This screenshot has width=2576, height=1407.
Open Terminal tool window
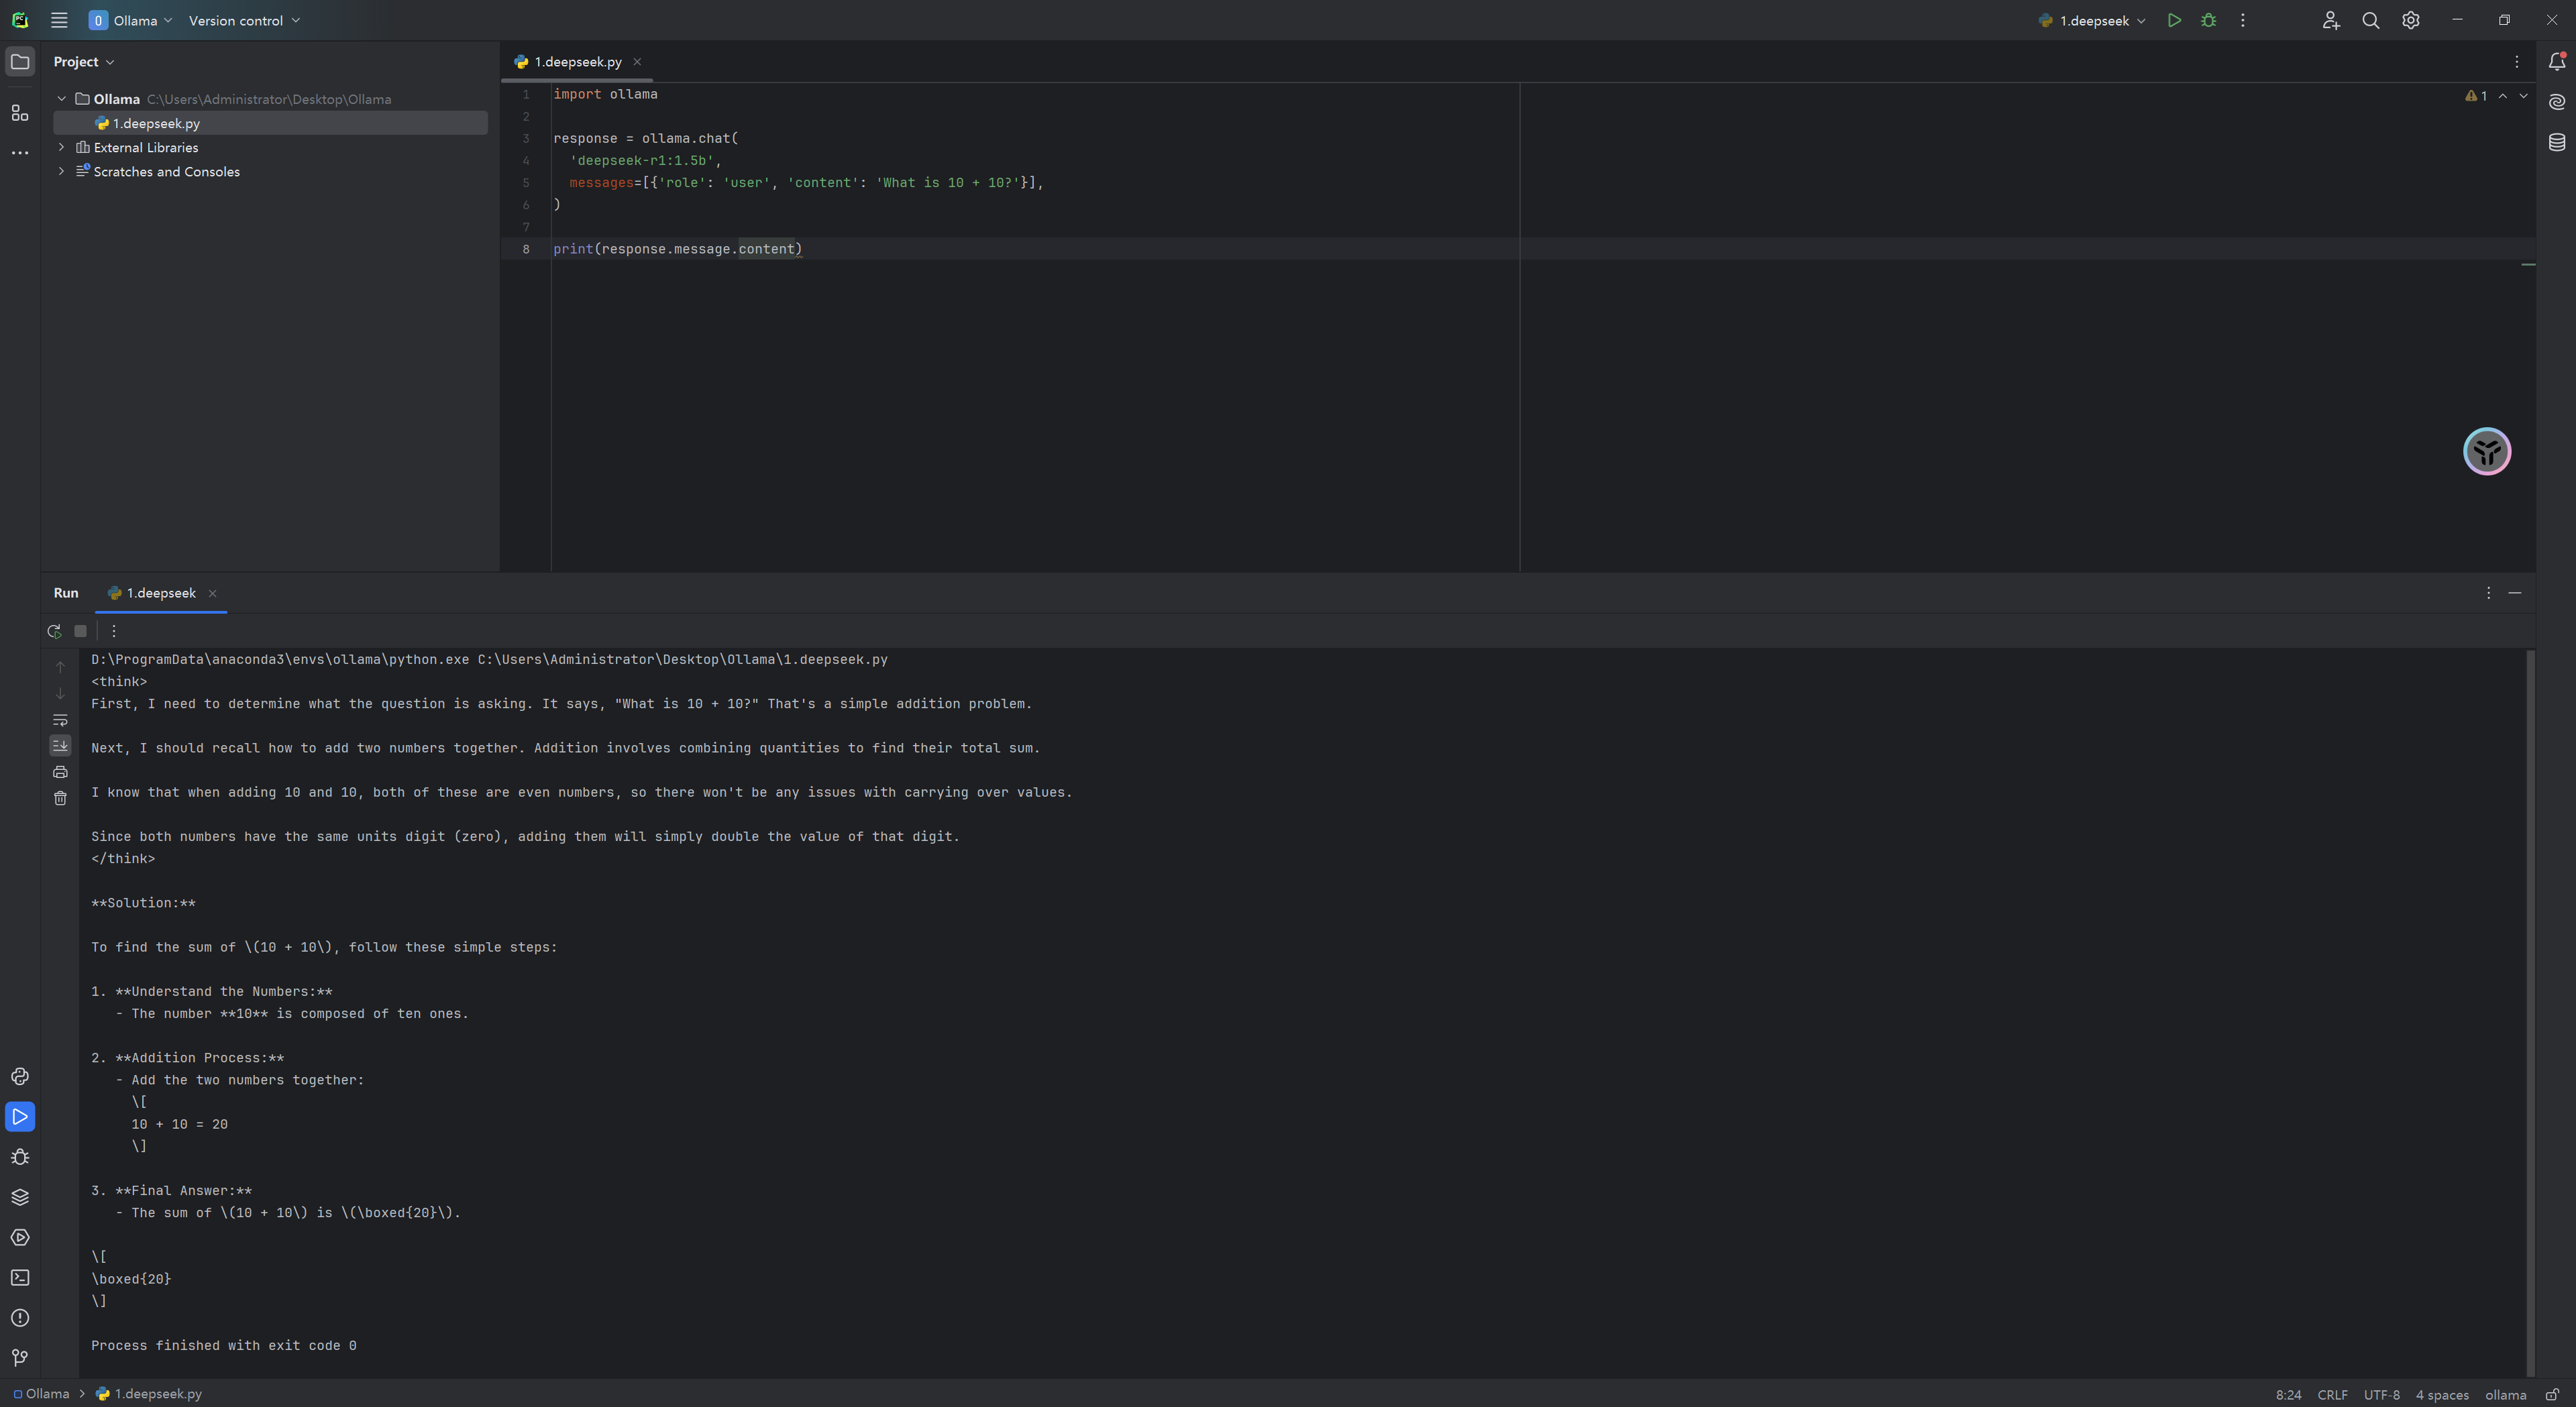tap(20, 1277)
